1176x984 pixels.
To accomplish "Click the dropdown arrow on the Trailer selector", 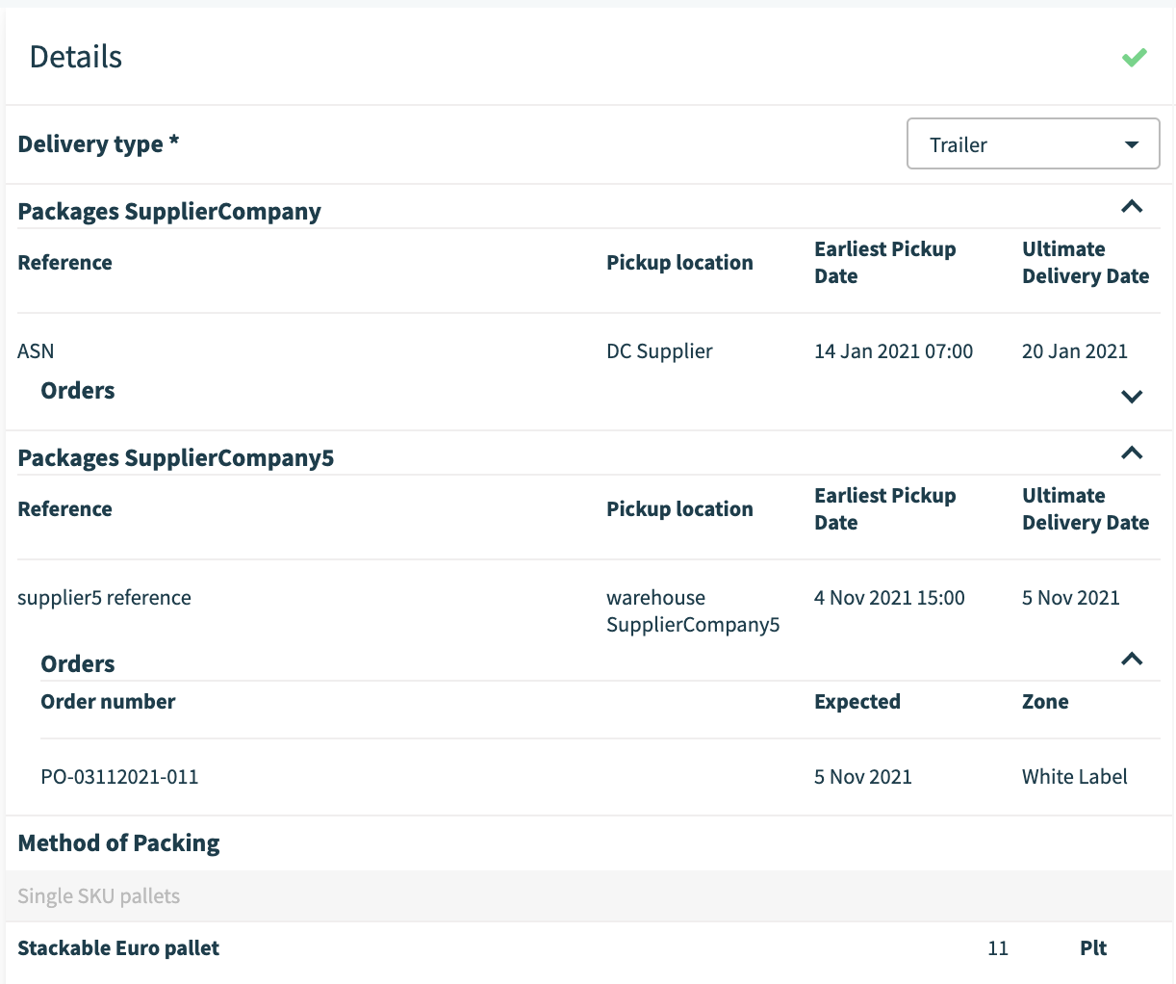I will [x=1132, y=144].
